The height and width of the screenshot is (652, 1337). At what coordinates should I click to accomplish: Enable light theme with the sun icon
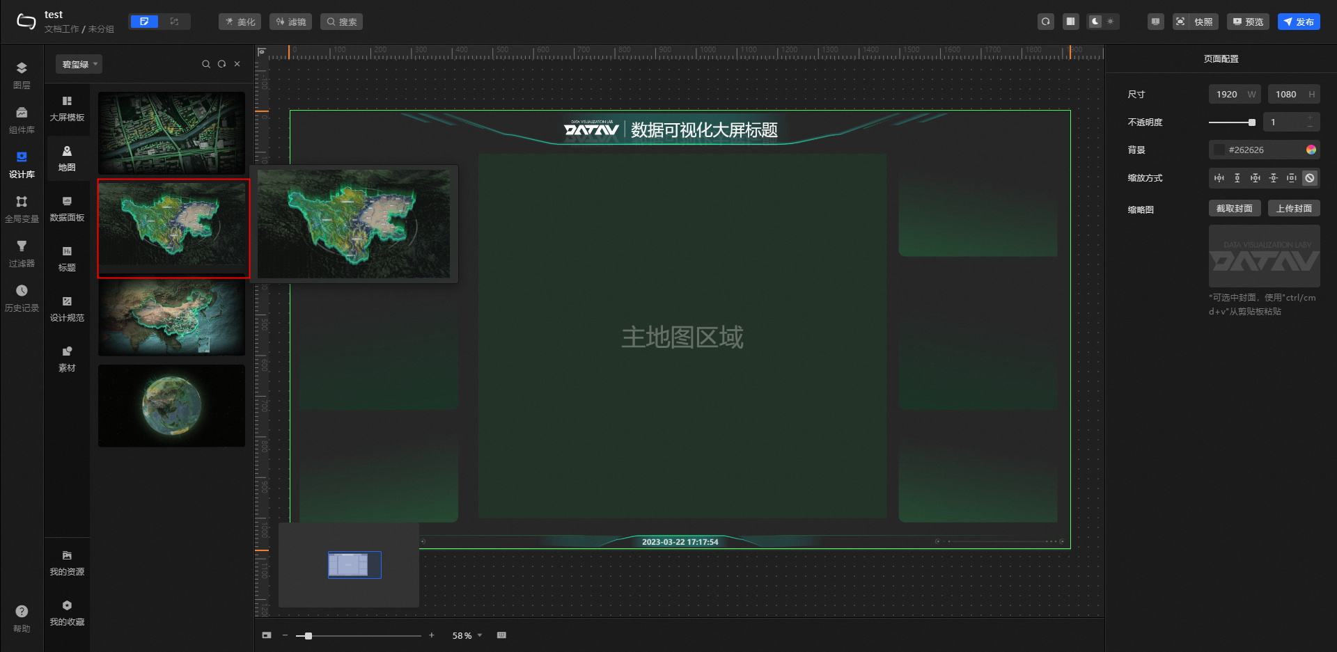1111,22
